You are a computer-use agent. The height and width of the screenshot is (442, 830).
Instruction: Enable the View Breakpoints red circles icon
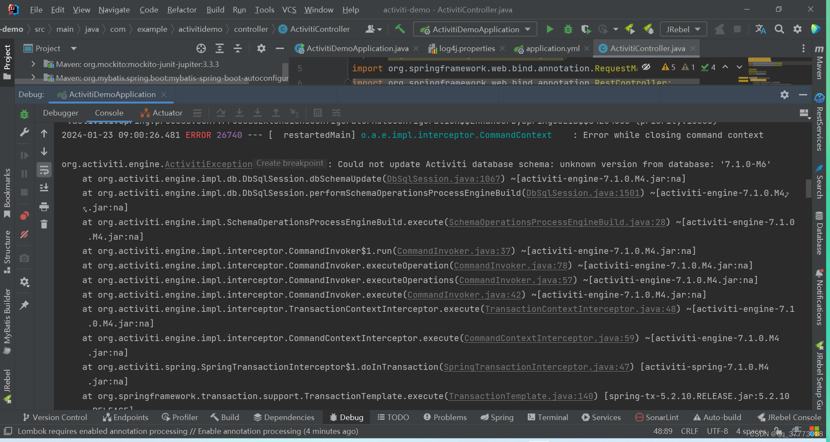24,215
